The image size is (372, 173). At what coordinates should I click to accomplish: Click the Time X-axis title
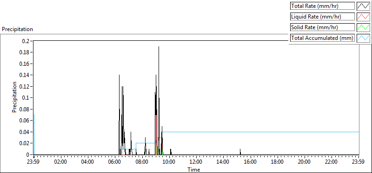click(x=194, y=169)
